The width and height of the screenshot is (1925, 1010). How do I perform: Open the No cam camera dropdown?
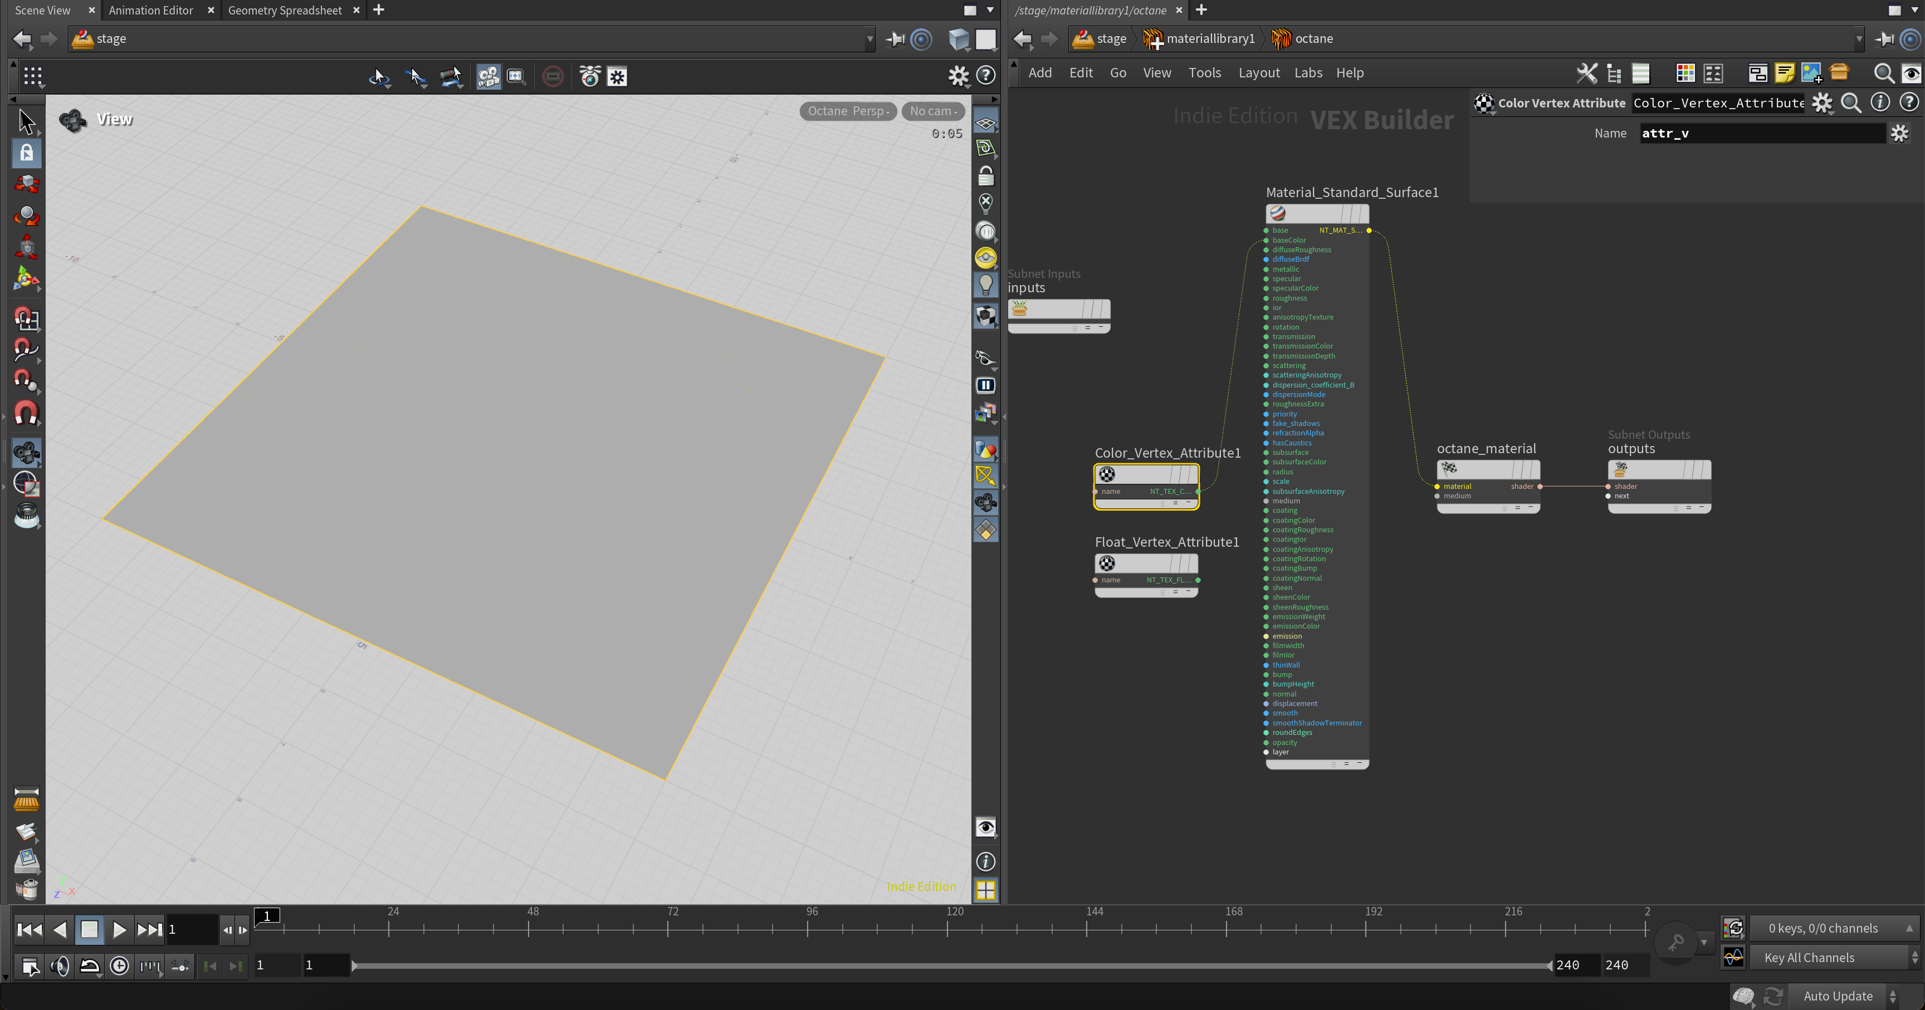click(932, 111)
